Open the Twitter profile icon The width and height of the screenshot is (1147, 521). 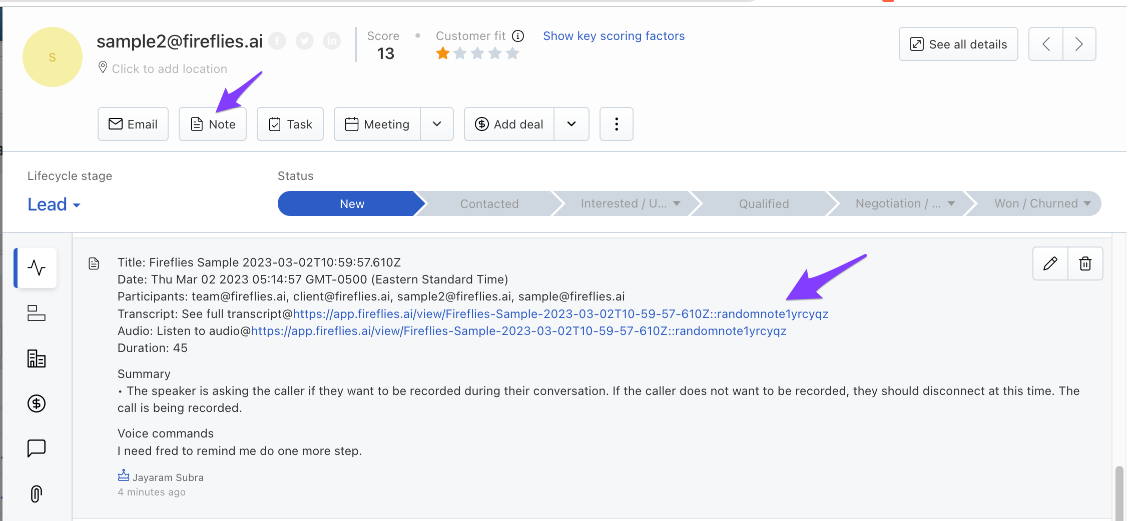click(x=304, y=41)
